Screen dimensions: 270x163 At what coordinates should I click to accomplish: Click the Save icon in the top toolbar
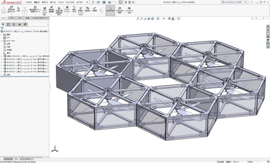(x=104, y=2)
